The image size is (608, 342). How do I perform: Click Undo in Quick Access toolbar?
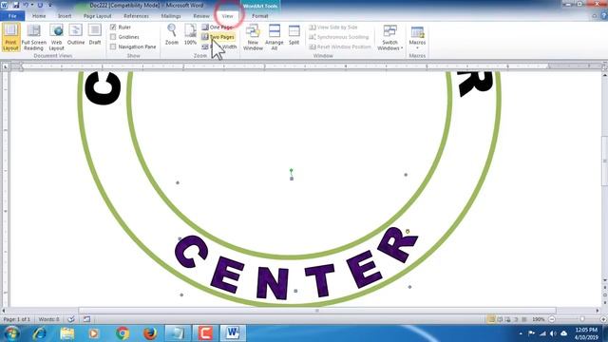click(26, 5)
